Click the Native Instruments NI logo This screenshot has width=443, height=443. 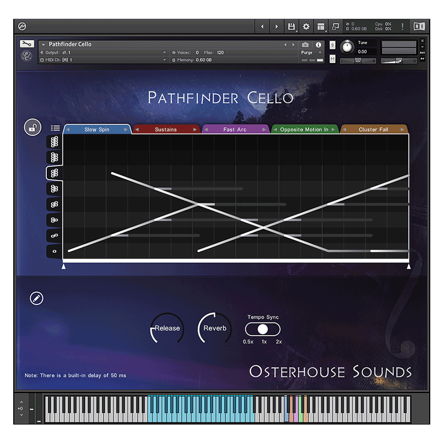pyautogui.click(x=419, y=27)
